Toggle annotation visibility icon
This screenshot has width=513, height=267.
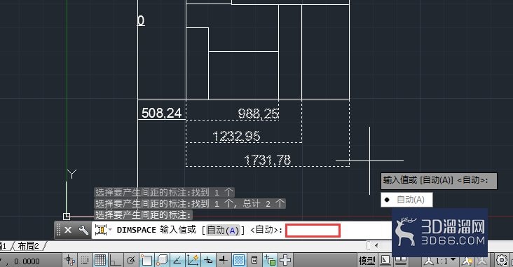point(467,261)
